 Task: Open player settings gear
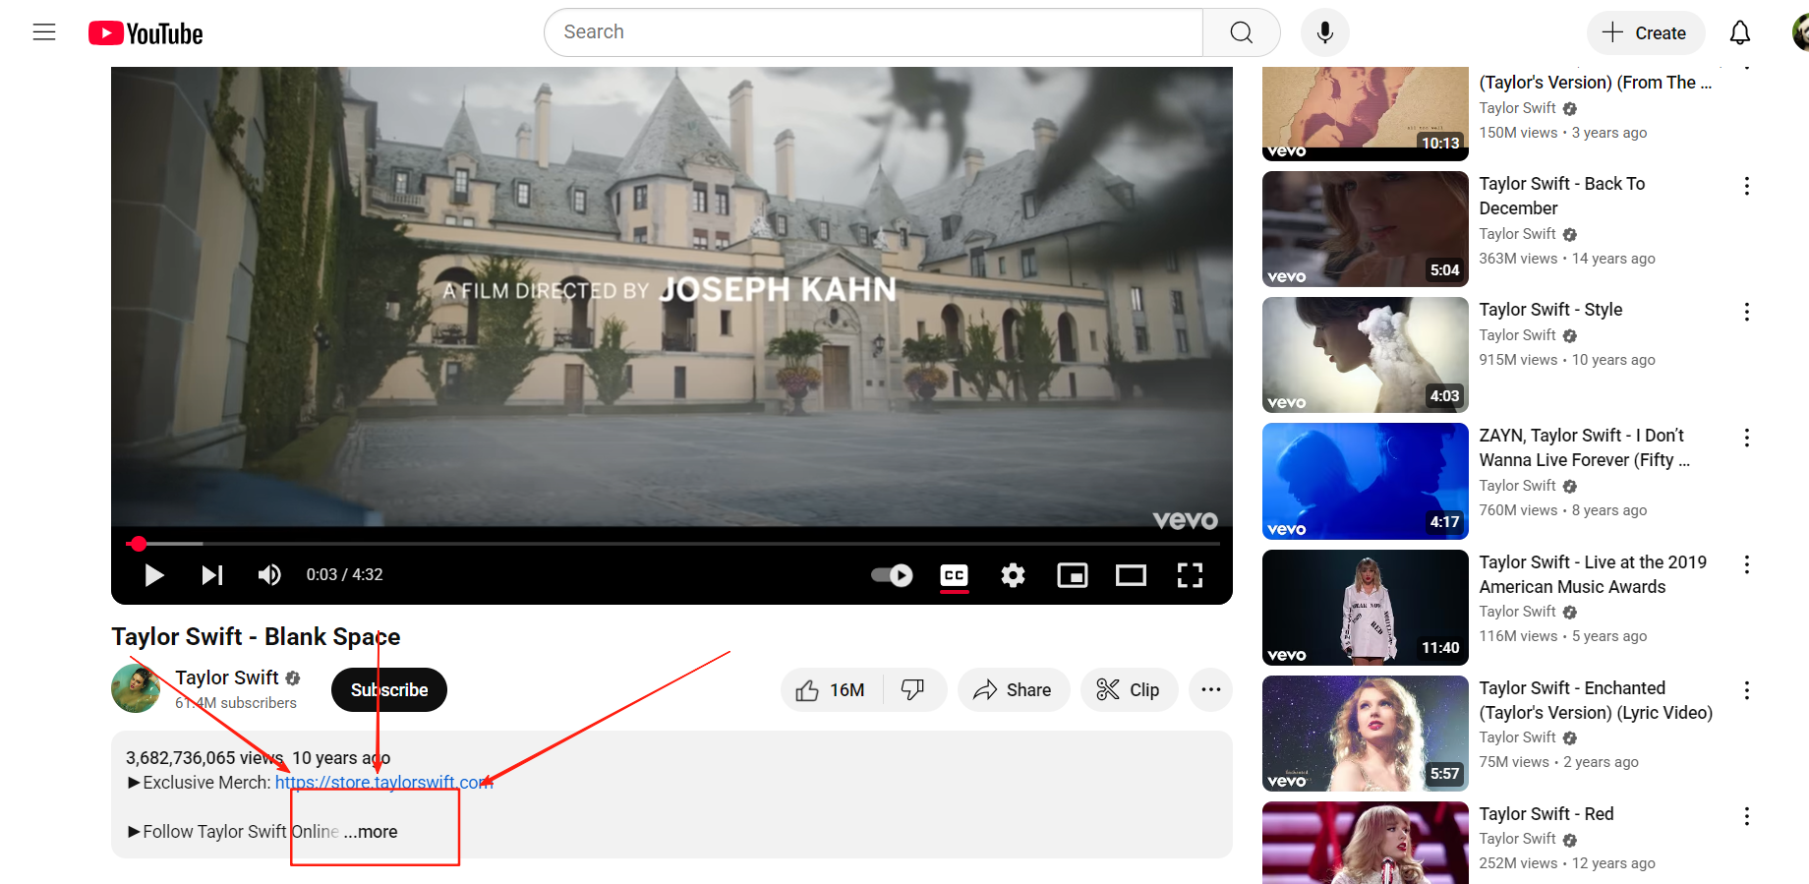(1013, 575)
